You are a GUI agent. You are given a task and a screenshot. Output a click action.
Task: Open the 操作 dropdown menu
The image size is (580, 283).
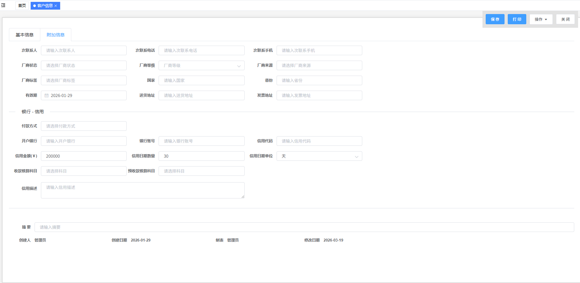(x=541, y=19)
